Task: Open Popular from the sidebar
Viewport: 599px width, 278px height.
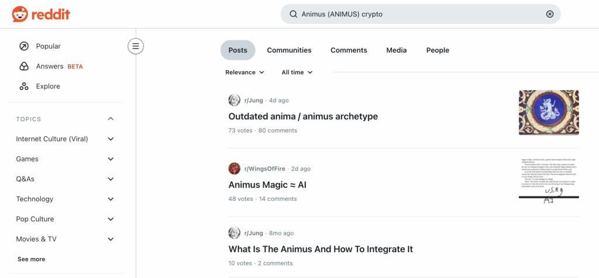Action: click(x=48, y=46)
